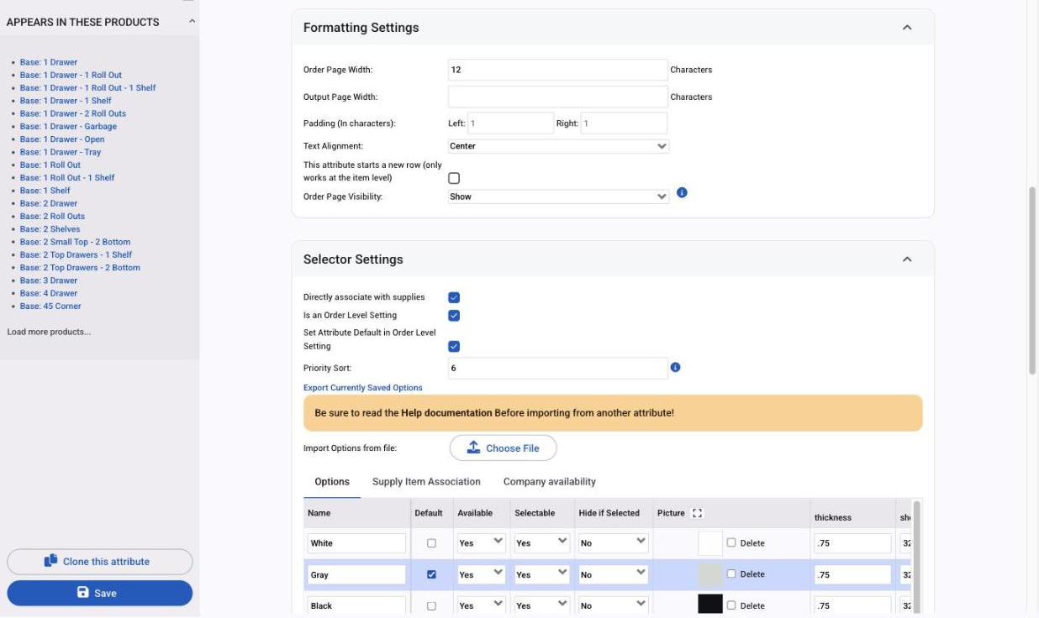Click the Priority Sort input field
The width and height of the screenshot is (1039, 618).
[x=558, y=368]
